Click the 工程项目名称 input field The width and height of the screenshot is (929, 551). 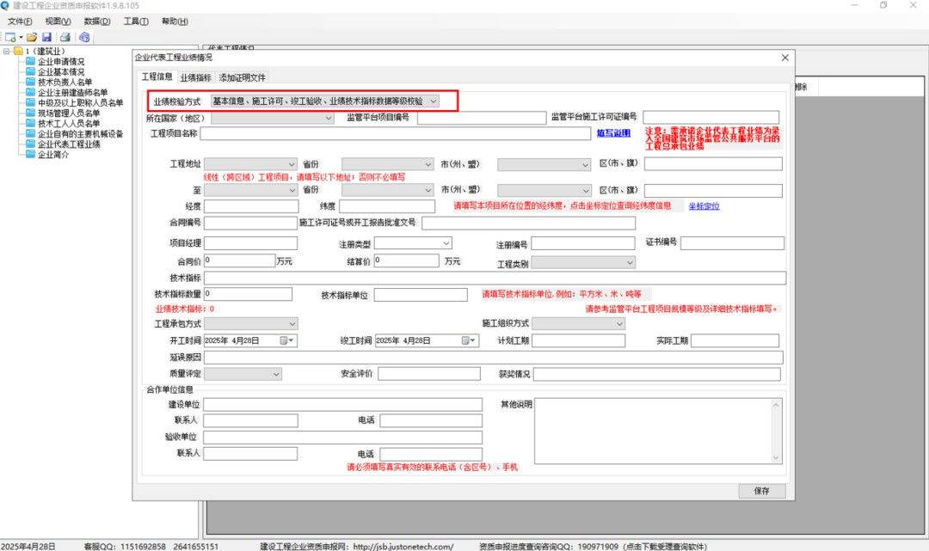tap(397, 133)
